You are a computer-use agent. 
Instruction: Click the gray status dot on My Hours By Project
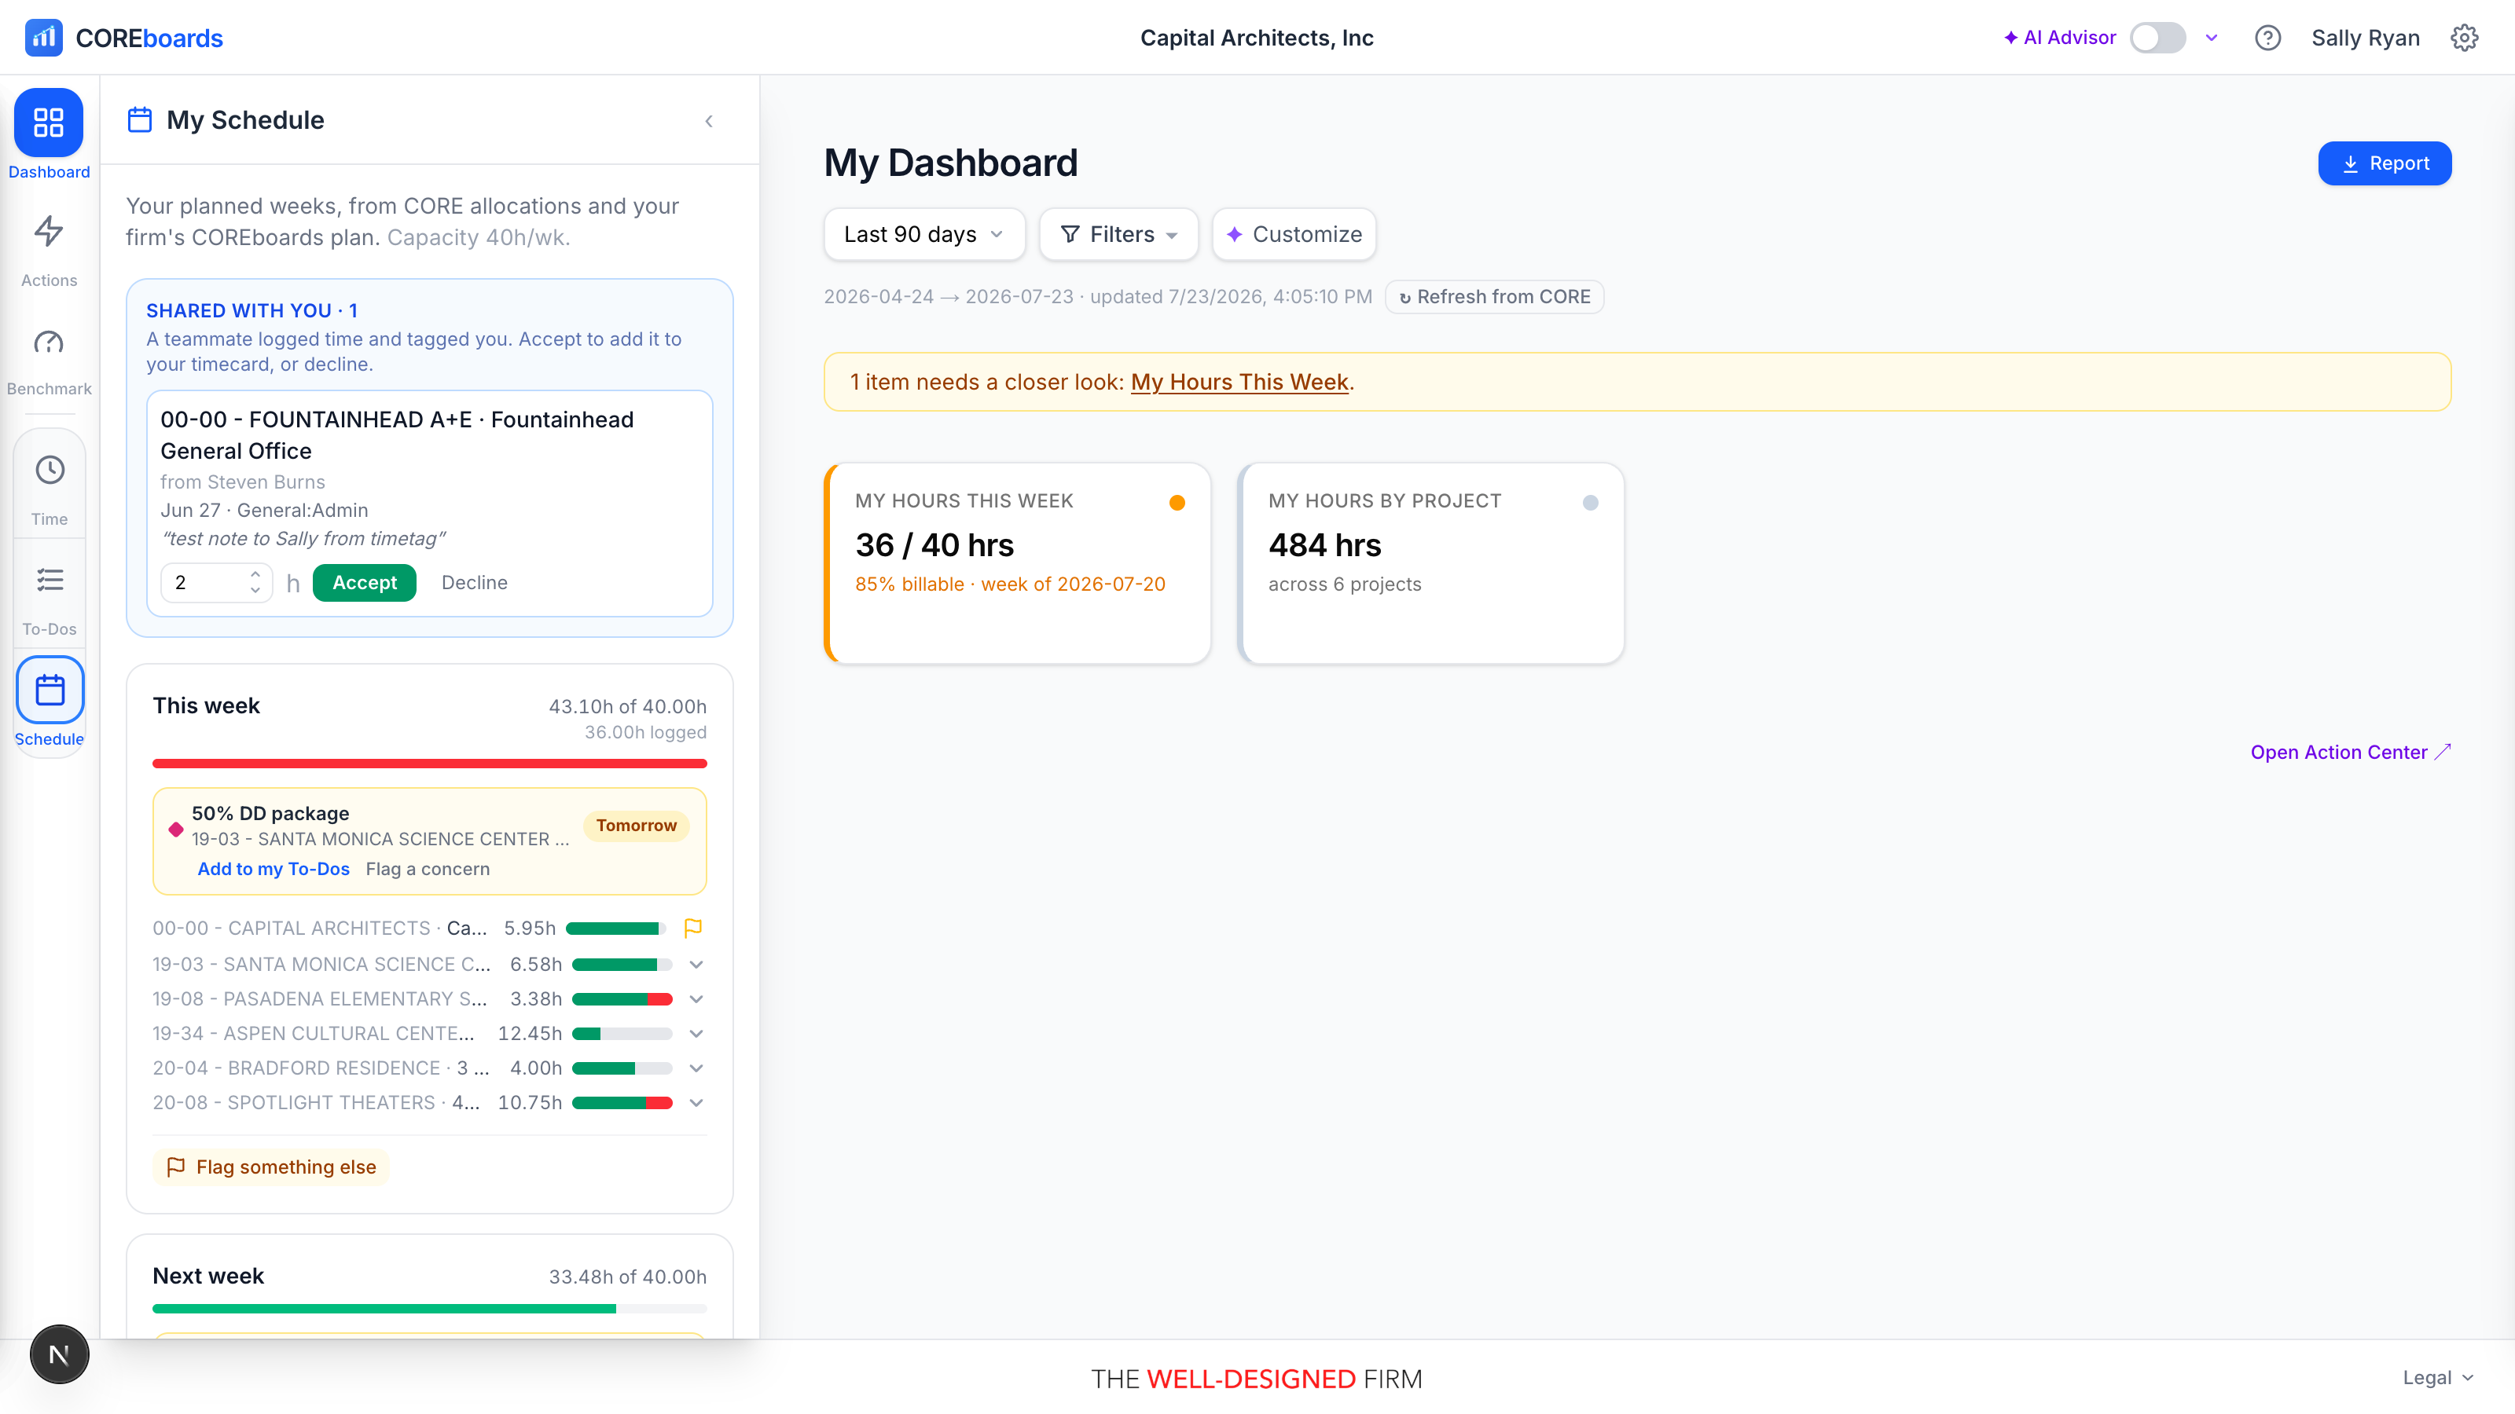[x=1591, y=503]
